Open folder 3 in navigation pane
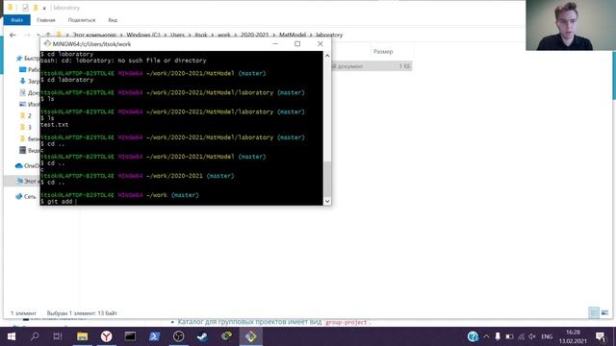Viewport: 616px width, 346px height. point(26,127)
